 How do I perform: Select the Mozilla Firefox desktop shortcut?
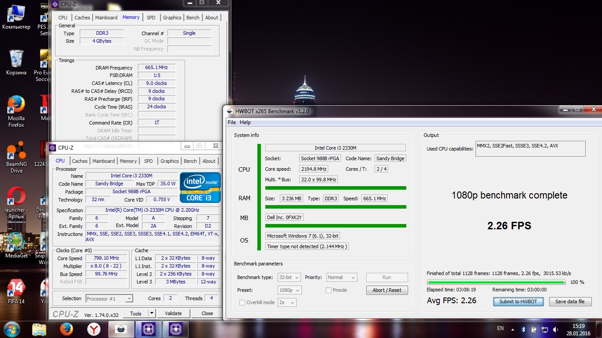pos(16,111)
